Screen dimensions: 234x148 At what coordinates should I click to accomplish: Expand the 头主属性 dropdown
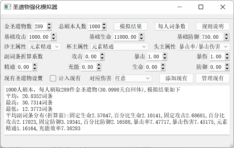(203, 47)
